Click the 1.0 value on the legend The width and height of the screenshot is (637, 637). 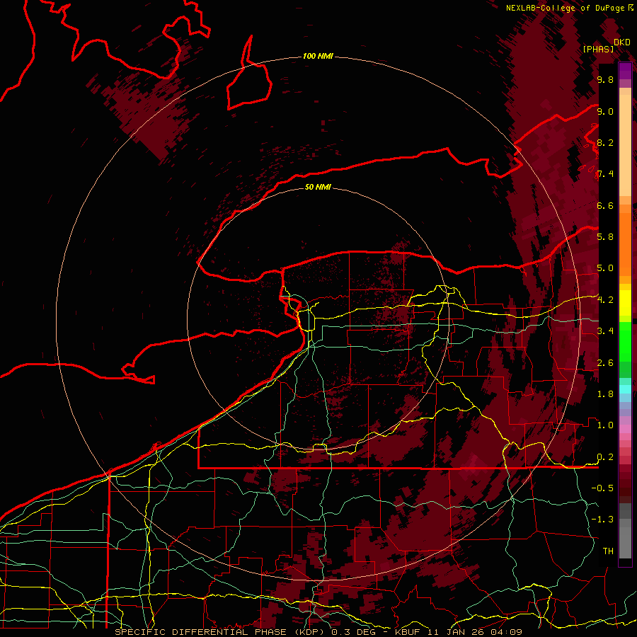coord(605,425)
